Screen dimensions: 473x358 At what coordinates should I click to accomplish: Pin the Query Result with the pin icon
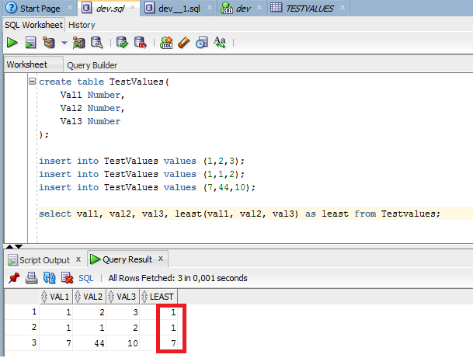[x=14, y=277]
